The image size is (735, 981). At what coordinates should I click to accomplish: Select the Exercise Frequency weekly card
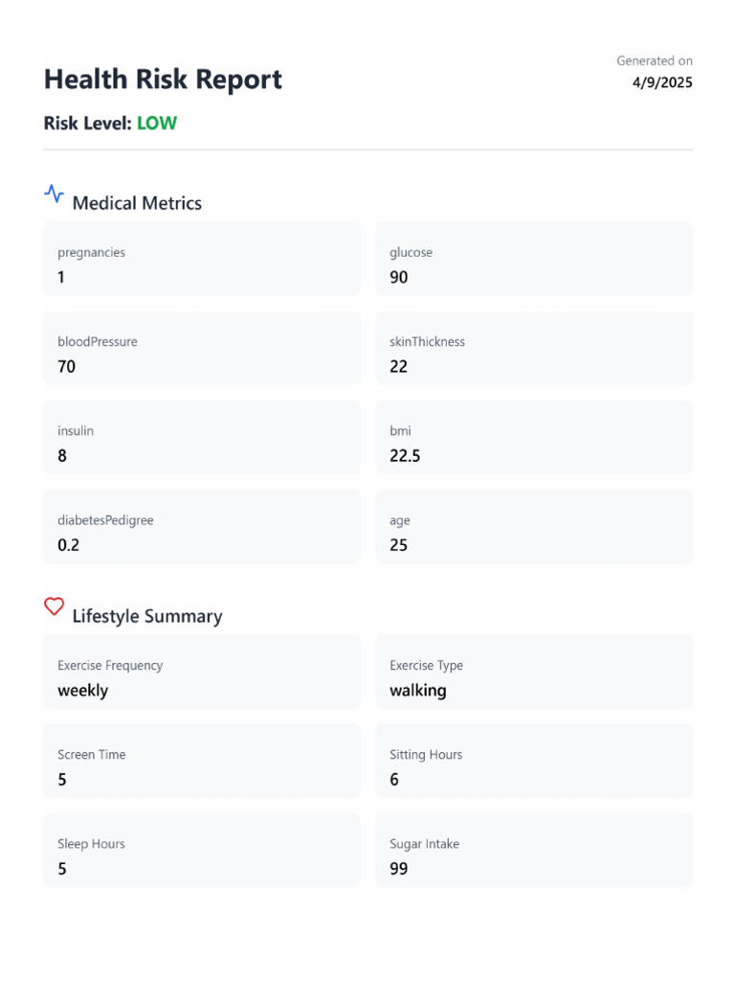(202, 672)
